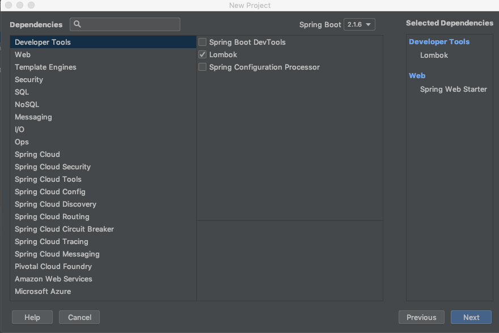Open the Web link in Selected Dependencies
The height and width of the screenshot is (333, 499).
pos(417,75)
